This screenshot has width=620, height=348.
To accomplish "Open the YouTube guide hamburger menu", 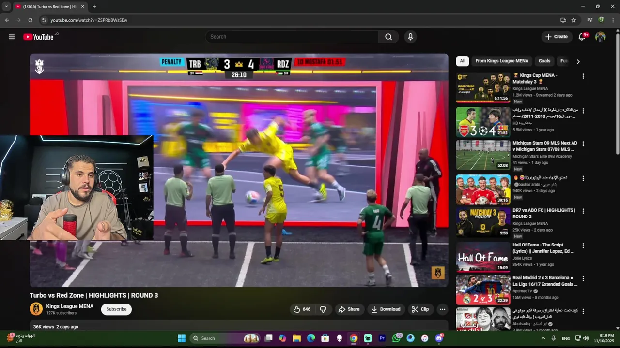I will (12, 37).
